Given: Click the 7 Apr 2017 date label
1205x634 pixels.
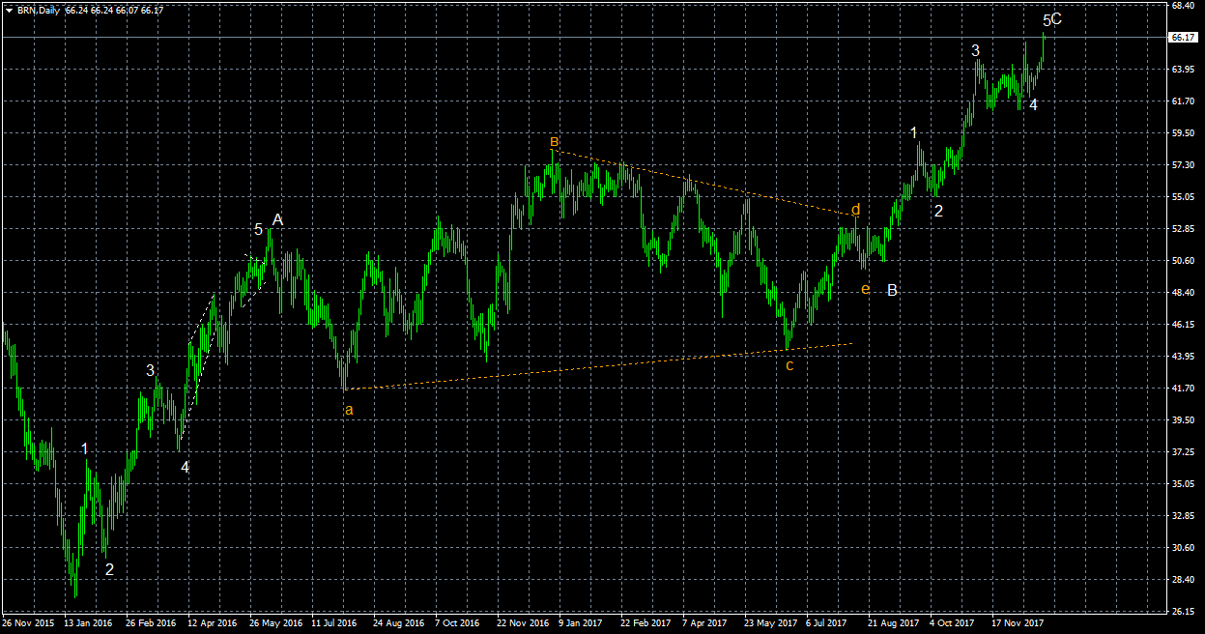Looking at the screenshot, I should pyautogui.click(x=704, y=624).
